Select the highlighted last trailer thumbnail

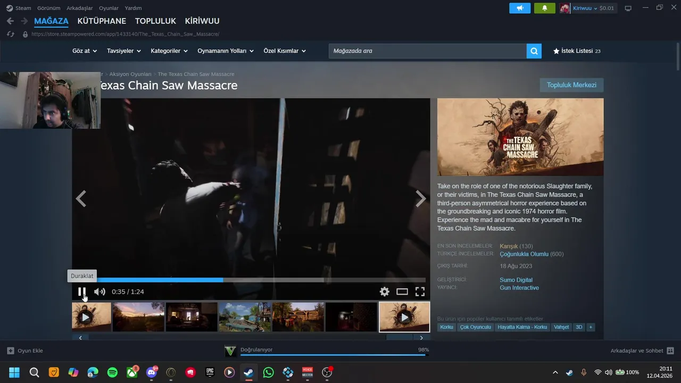[x=404, y=317]
